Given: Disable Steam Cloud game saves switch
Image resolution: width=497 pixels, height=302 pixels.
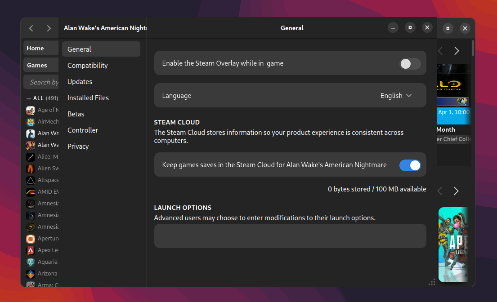Looking at the screenshot, I should coord(410,165).
